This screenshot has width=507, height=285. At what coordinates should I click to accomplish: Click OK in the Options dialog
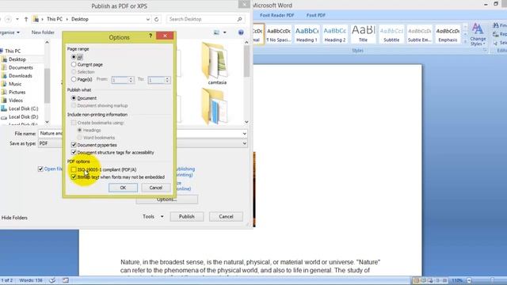[123, 188]
